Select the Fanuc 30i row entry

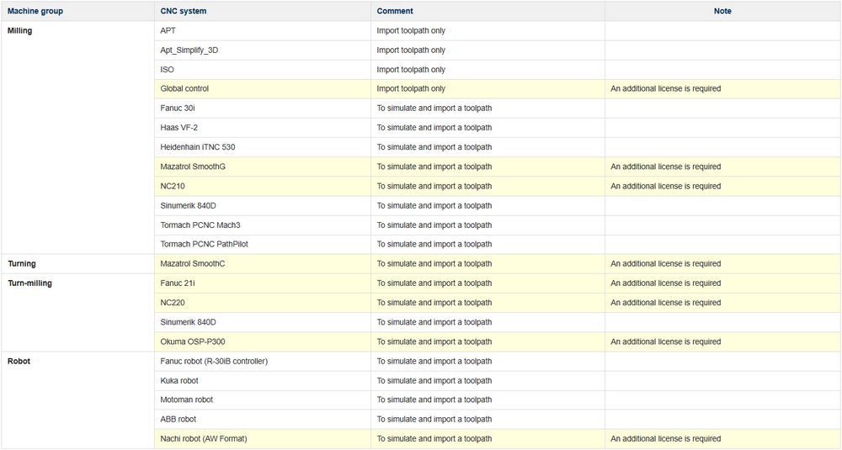coord(178,109)
